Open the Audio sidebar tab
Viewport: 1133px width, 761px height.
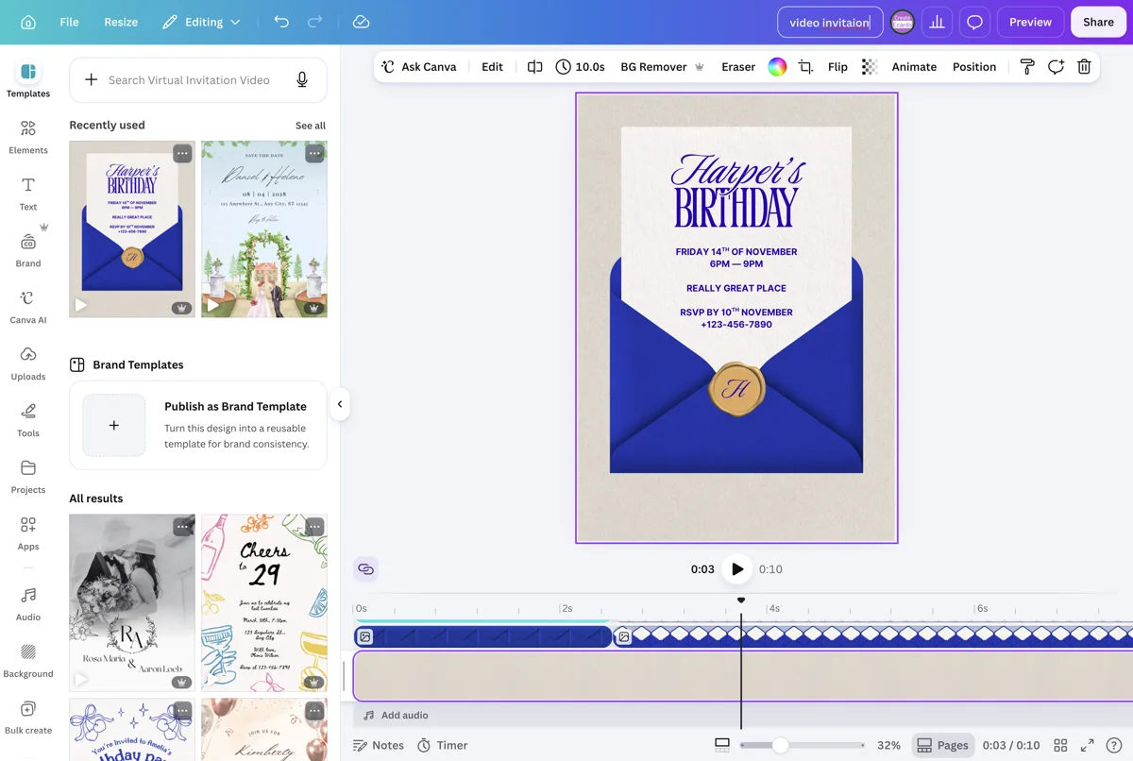pyautogui.click(x=28, y=604)
